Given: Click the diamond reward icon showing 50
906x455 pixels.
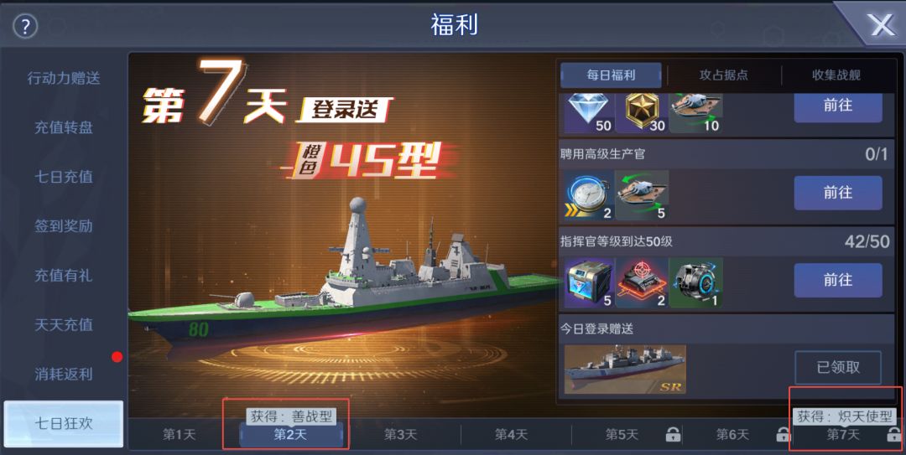Looking at the screenshot, I should pyautogui.click(x=588, y=113).
